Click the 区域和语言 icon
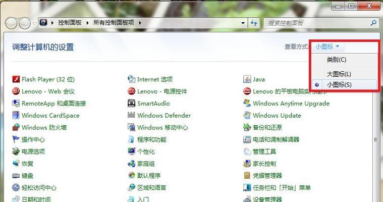 [131, 187]
